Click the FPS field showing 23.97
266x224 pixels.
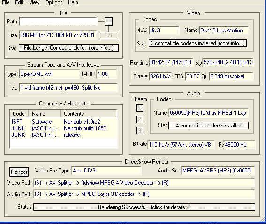point(192,76)
